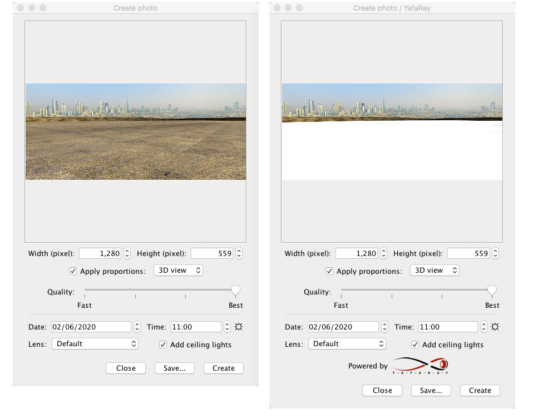Open Lens dropdown in Create photo window
The width and height of the screenshot is (533, 418).
(95, 344)
